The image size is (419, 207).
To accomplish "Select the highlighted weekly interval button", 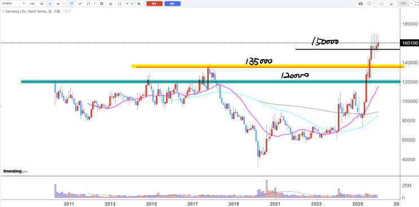I will (50, 3).
